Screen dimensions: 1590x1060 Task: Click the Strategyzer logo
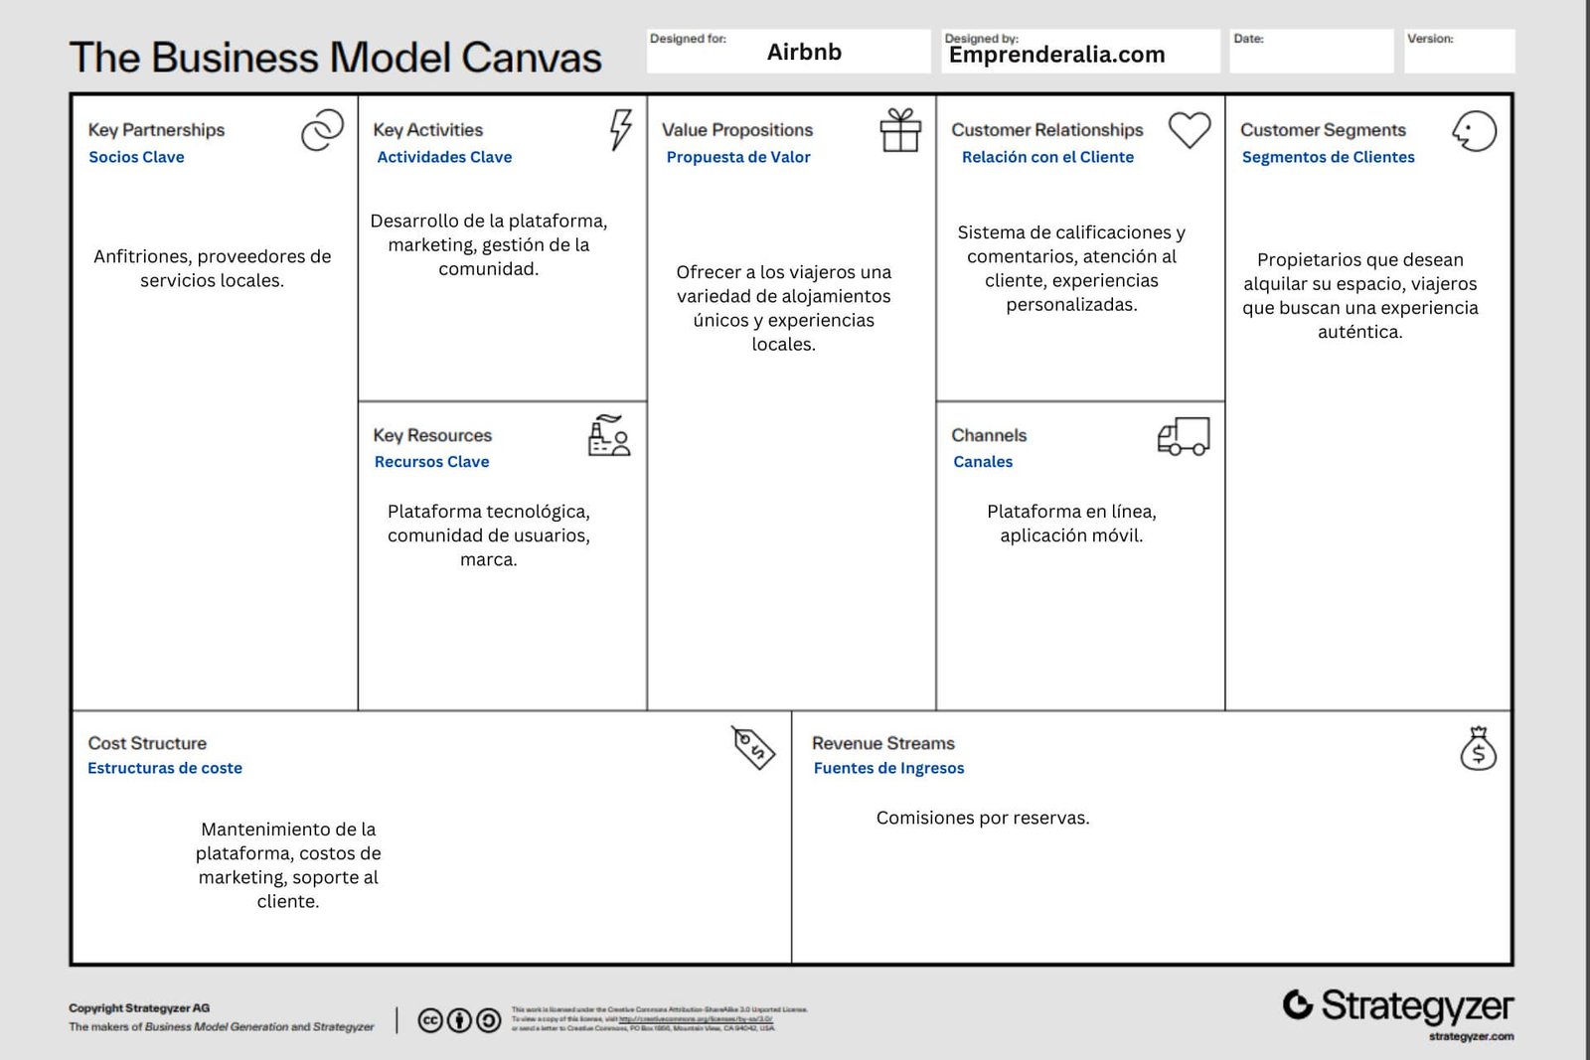(x=1397, y=1005)
